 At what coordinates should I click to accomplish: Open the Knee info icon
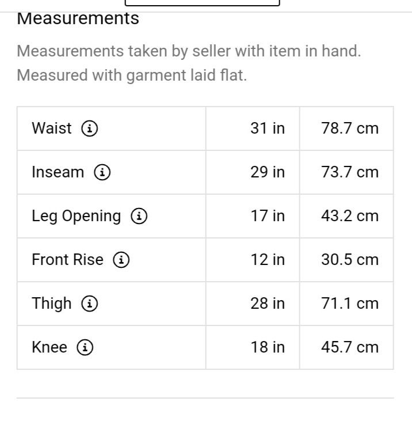tap(85, 347)
